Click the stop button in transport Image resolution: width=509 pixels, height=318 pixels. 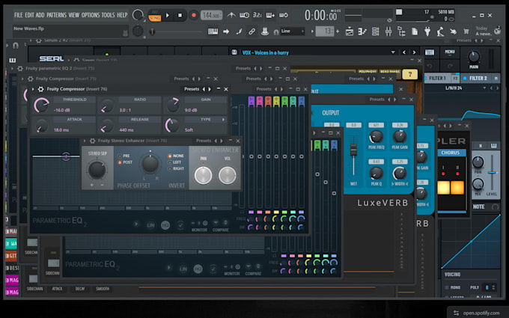click(x=180, y=15)
